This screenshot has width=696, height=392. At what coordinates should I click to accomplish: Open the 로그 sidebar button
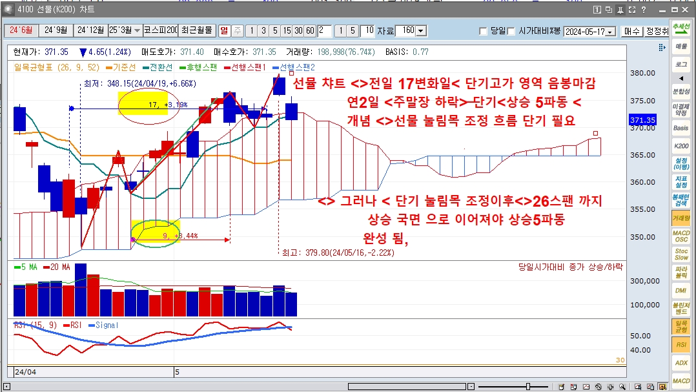[x=681, y=65]
